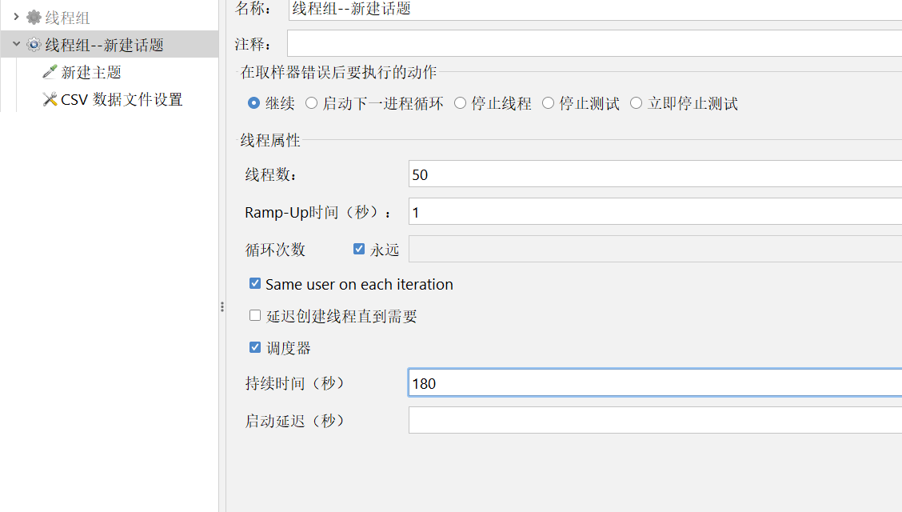
Task: Choose the 停止线程 radio option
Action: pos(460,102)
